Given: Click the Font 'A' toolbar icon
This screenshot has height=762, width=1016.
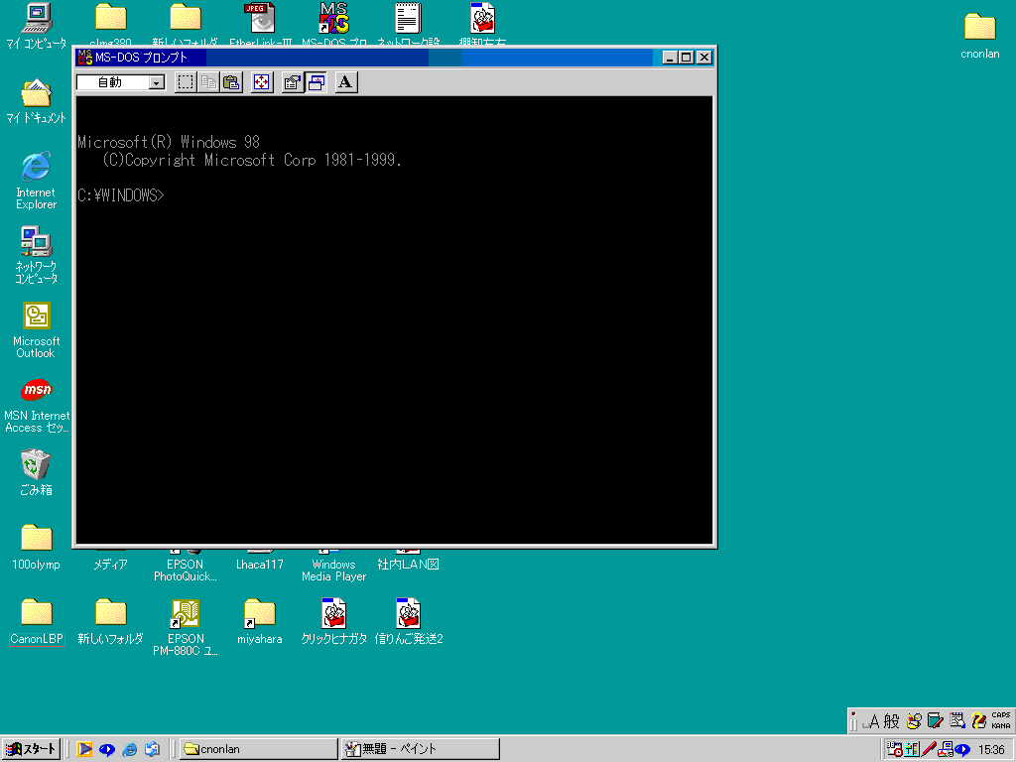Looking at the screenshot, I should (346, 82).
